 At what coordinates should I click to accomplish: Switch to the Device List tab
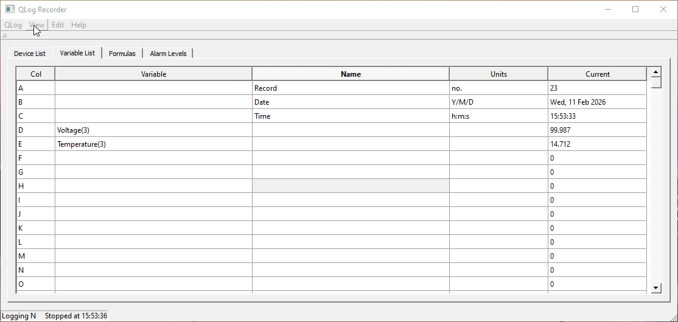30,54
